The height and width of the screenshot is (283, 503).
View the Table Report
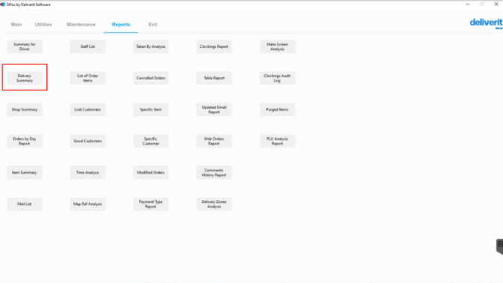[214, 78]
